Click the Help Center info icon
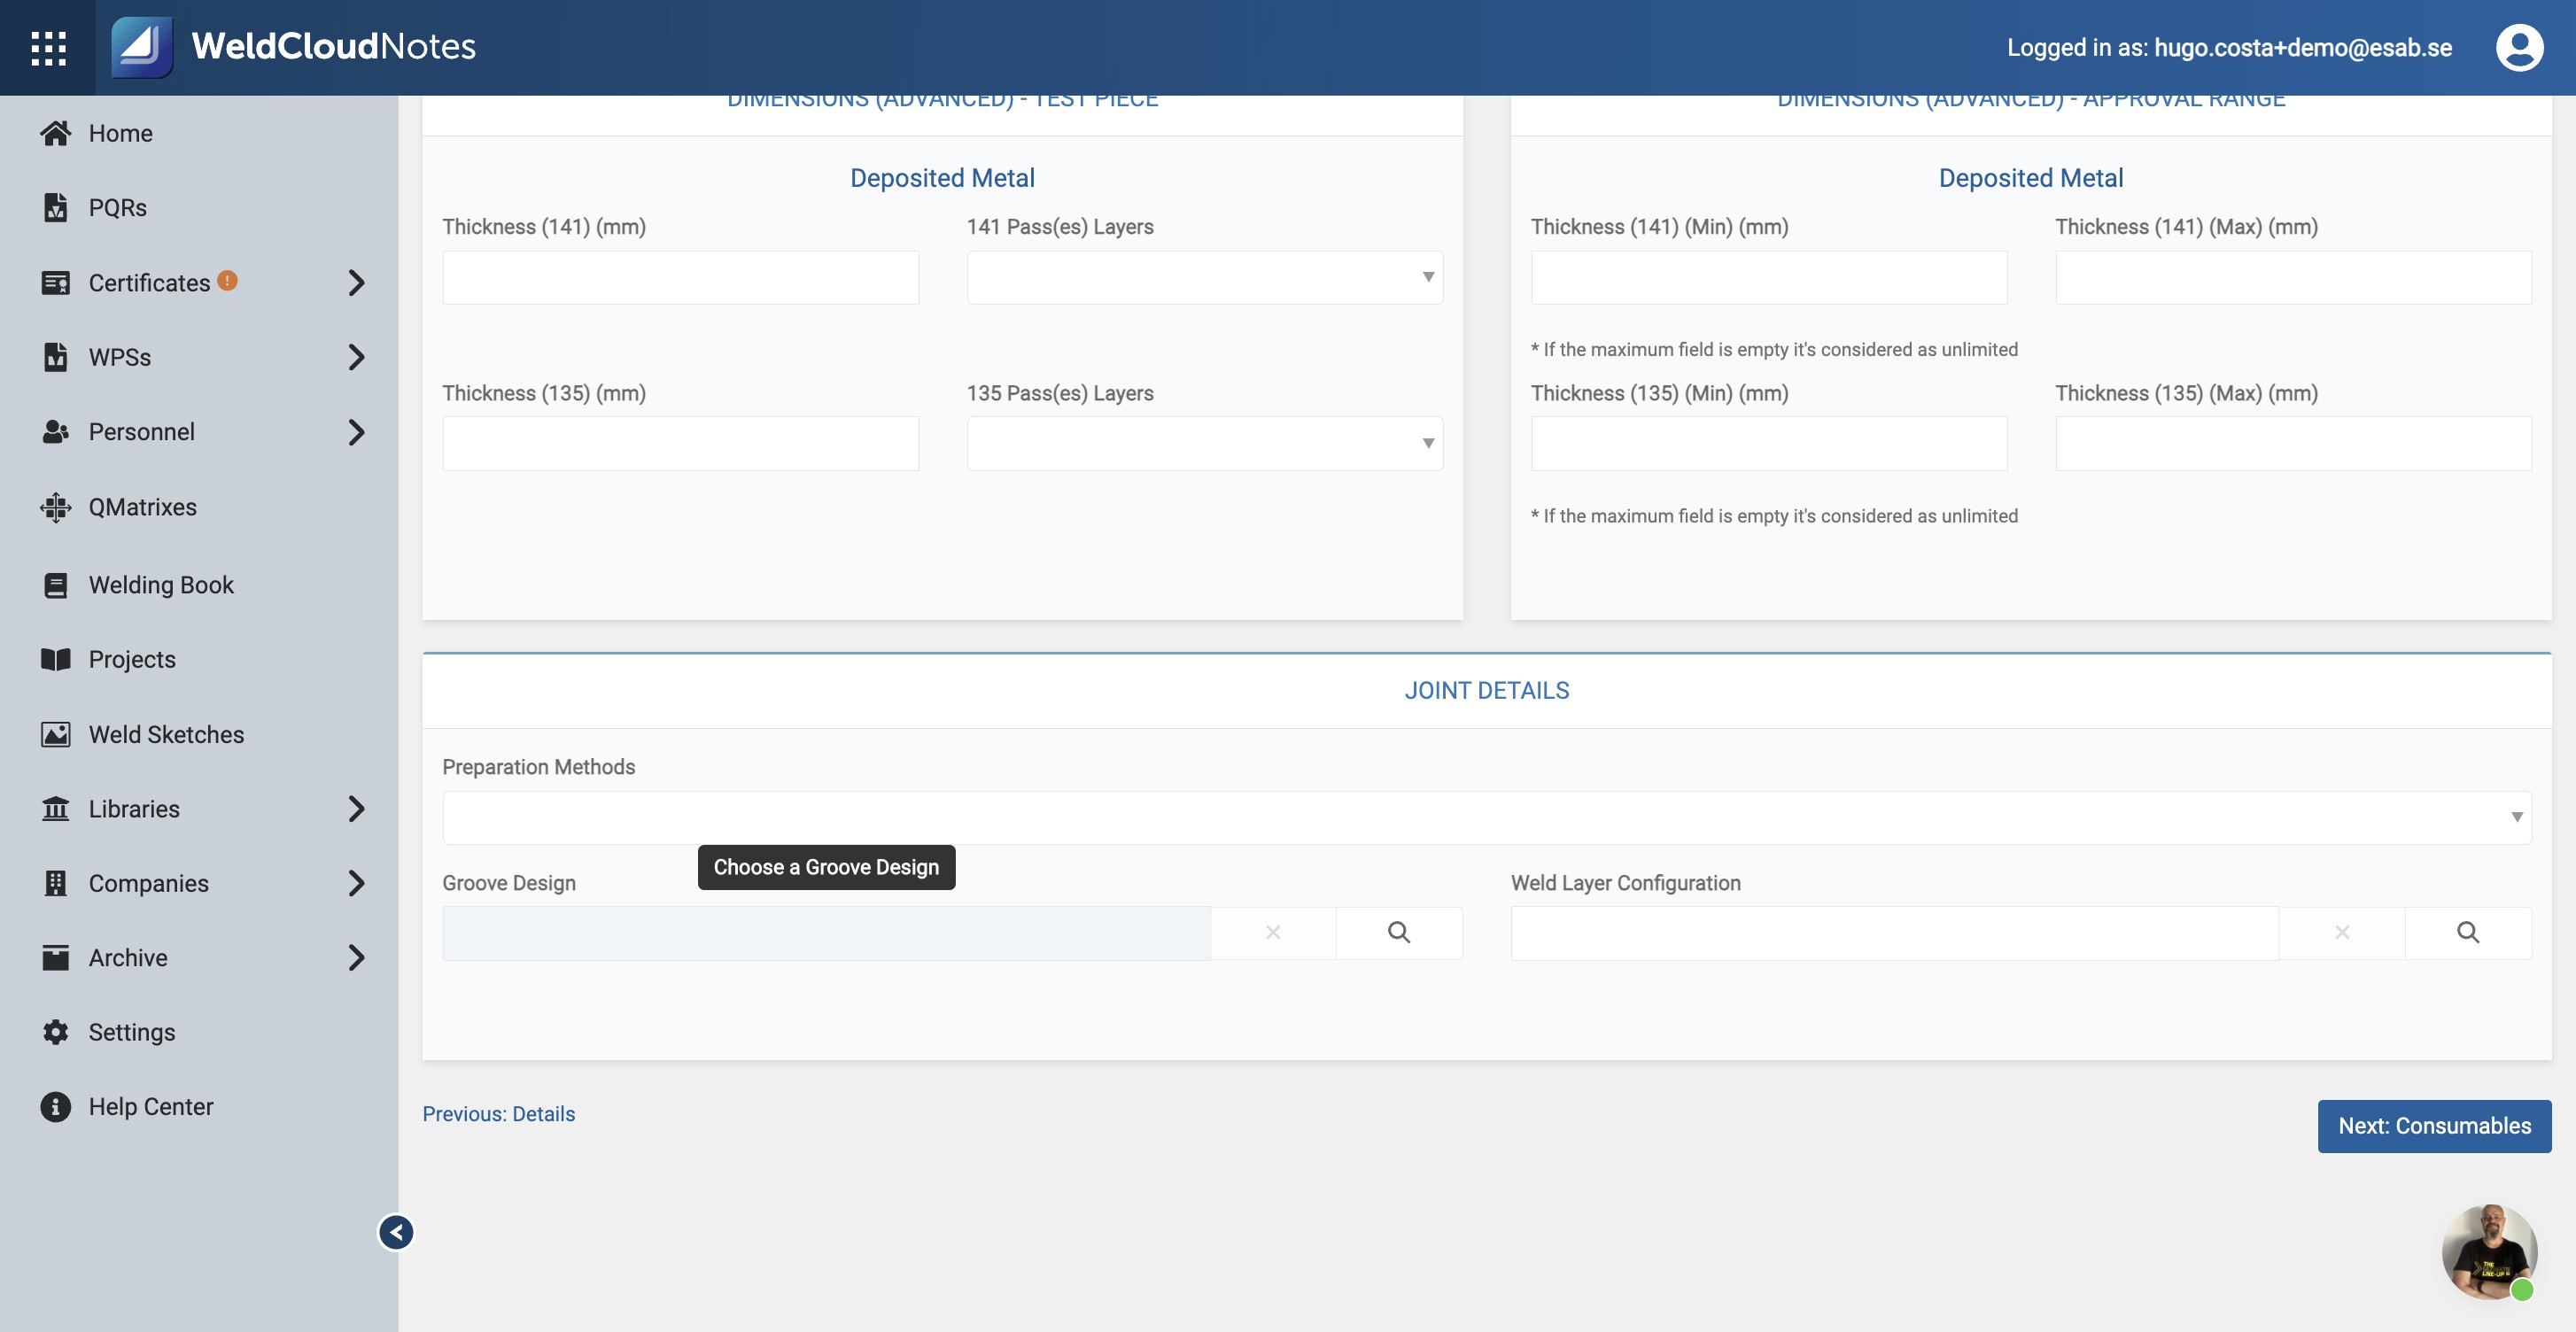Image resolution: width=2576 pixels, height=1332 pixels. tap(55, 1106)
